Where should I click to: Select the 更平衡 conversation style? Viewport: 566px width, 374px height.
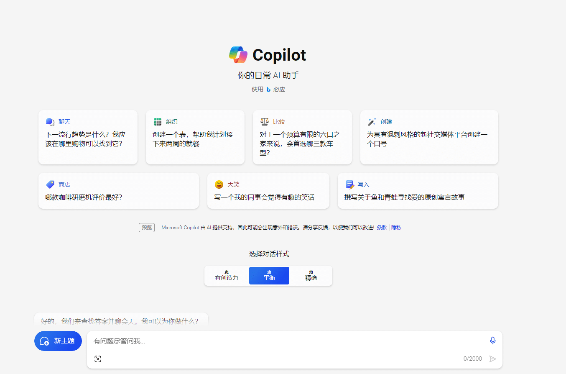point(269,276)
